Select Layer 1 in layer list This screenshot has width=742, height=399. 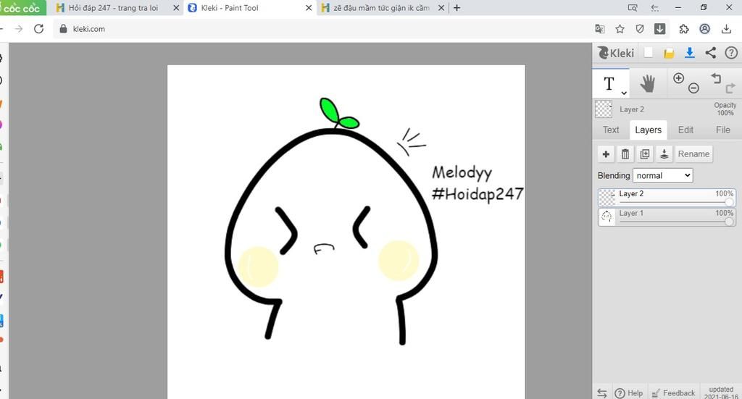coord(667,217)
